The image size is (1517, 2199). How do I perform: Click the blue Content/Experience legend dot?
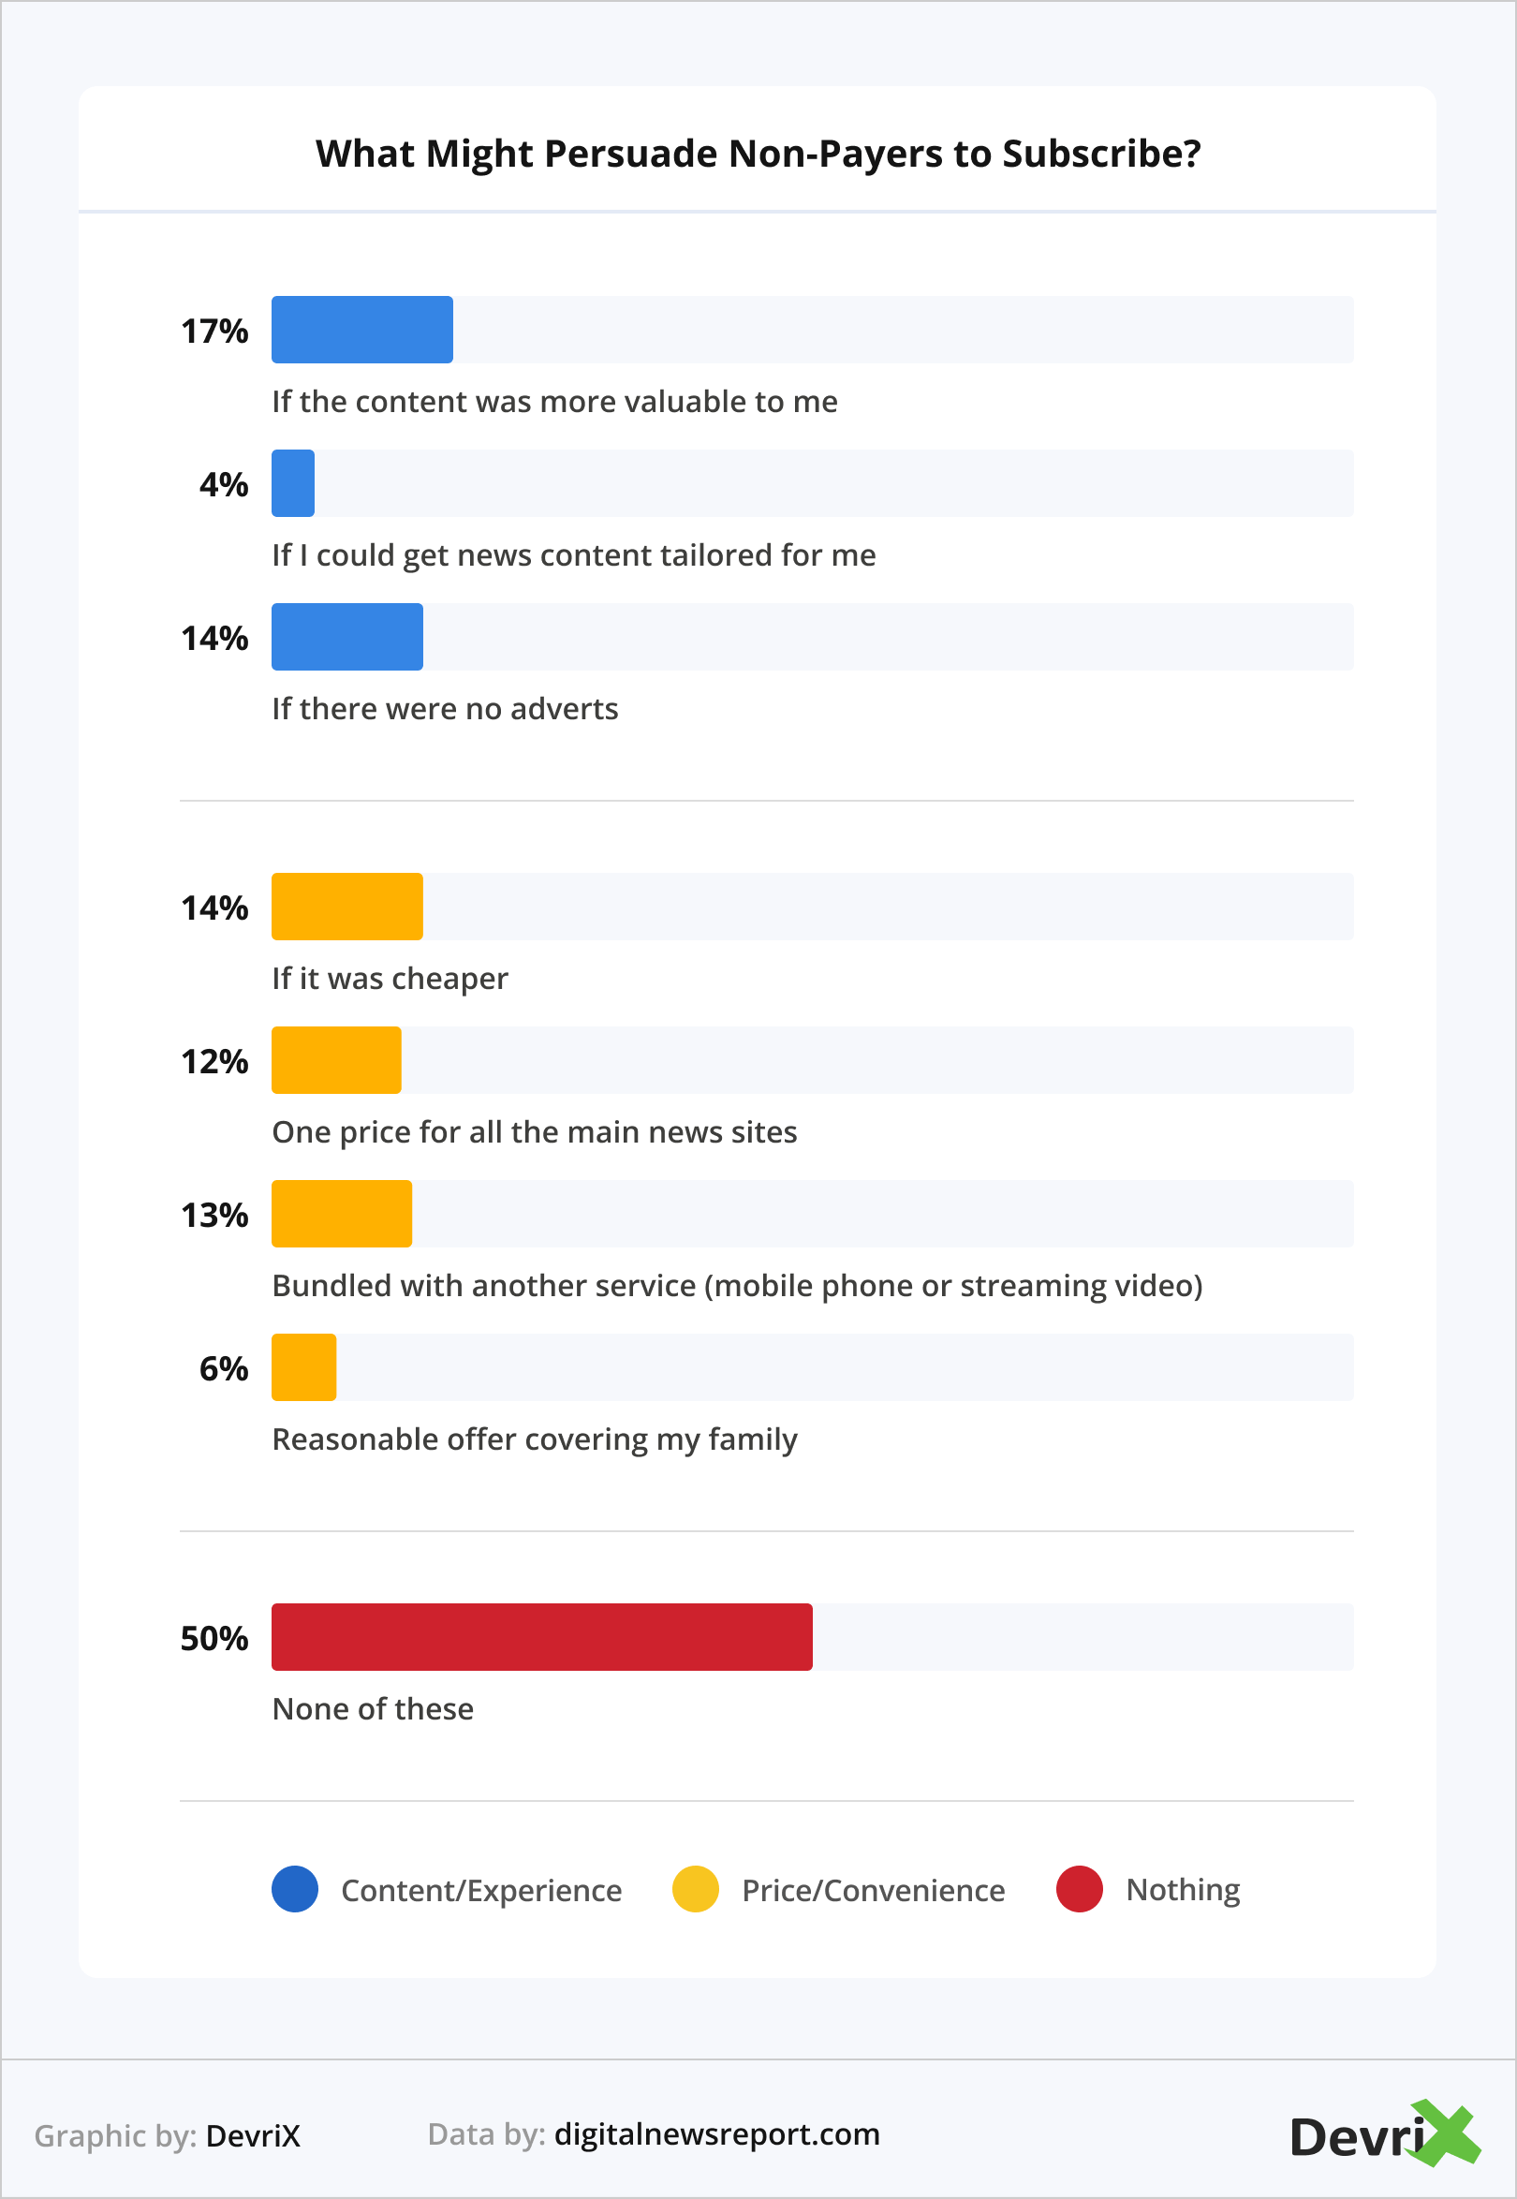295,1889
